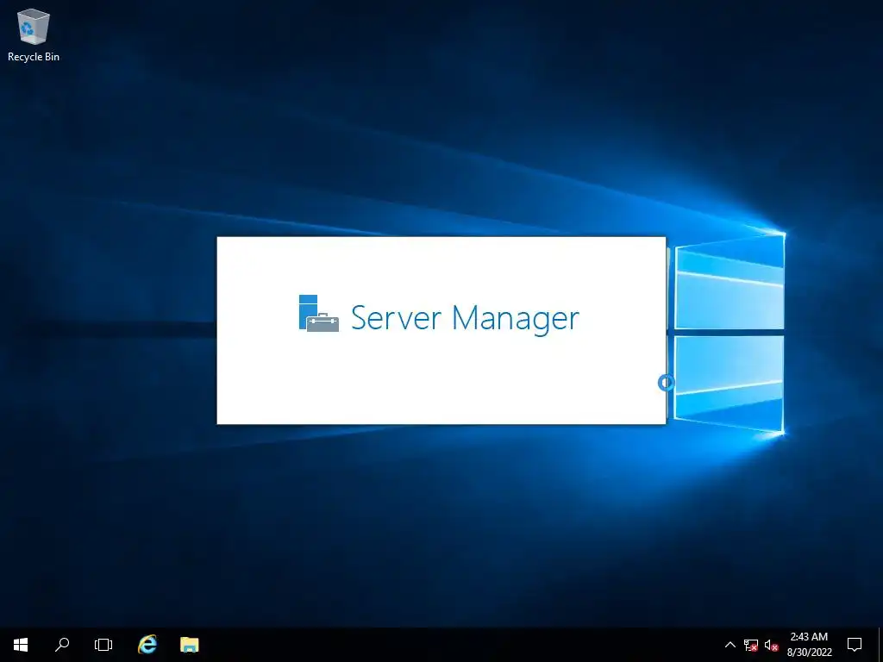This screenshot has width=883, height=662.
Task: Open the clock showing 2:43 AM
Action: coord(809,645)
